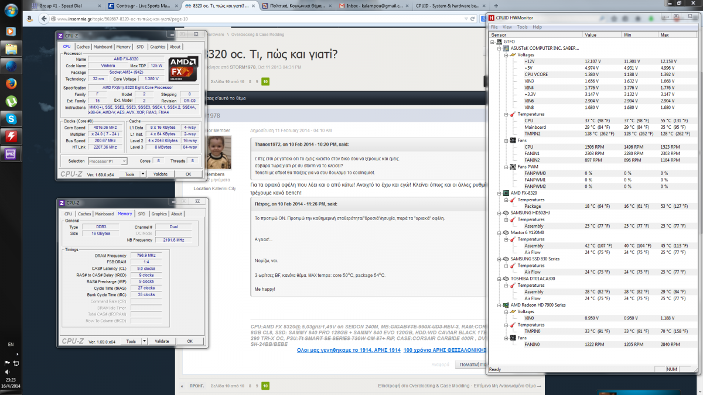Collapse the Maxtor 6 Y120M0 node
Viewport: 703px width, 395px height.
click(x=499, y=232)
